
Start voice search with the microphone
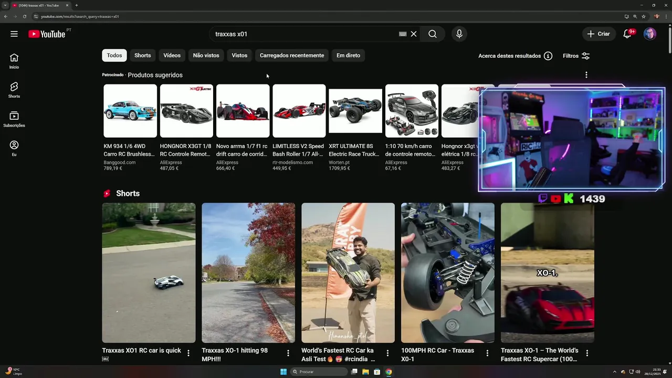click(x=459, y=34)
